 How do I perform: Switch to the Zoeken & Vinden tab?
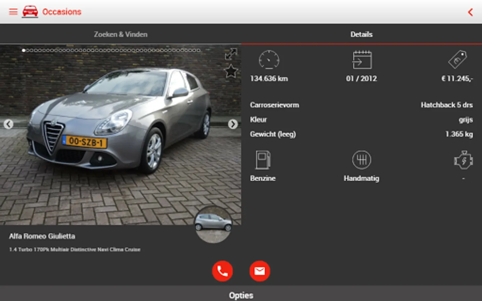(120, 34)
